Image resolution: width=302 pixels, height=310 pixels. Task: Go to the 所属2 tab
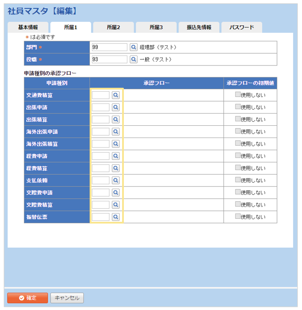point(113,28)
